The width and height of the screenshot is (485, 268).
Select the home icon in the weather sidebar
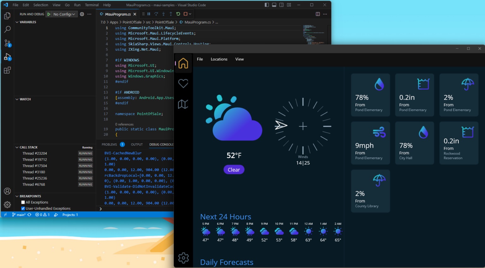point(183,63)
